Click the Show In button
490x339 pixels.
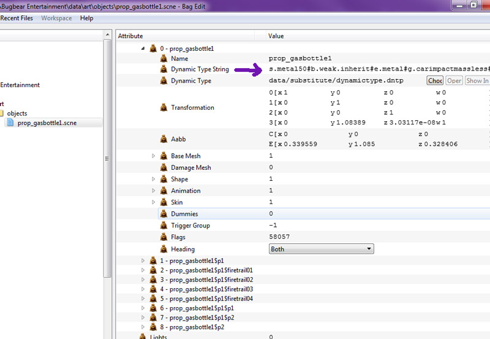click(477, 81)
